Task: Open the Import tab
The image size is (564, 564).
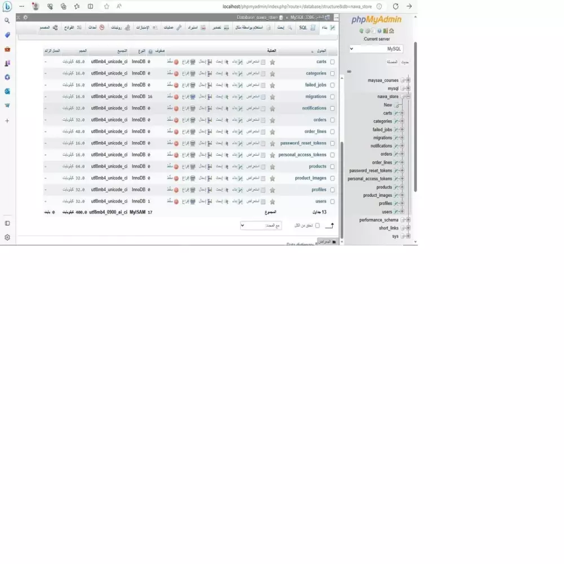Action: tap(197, 28)
